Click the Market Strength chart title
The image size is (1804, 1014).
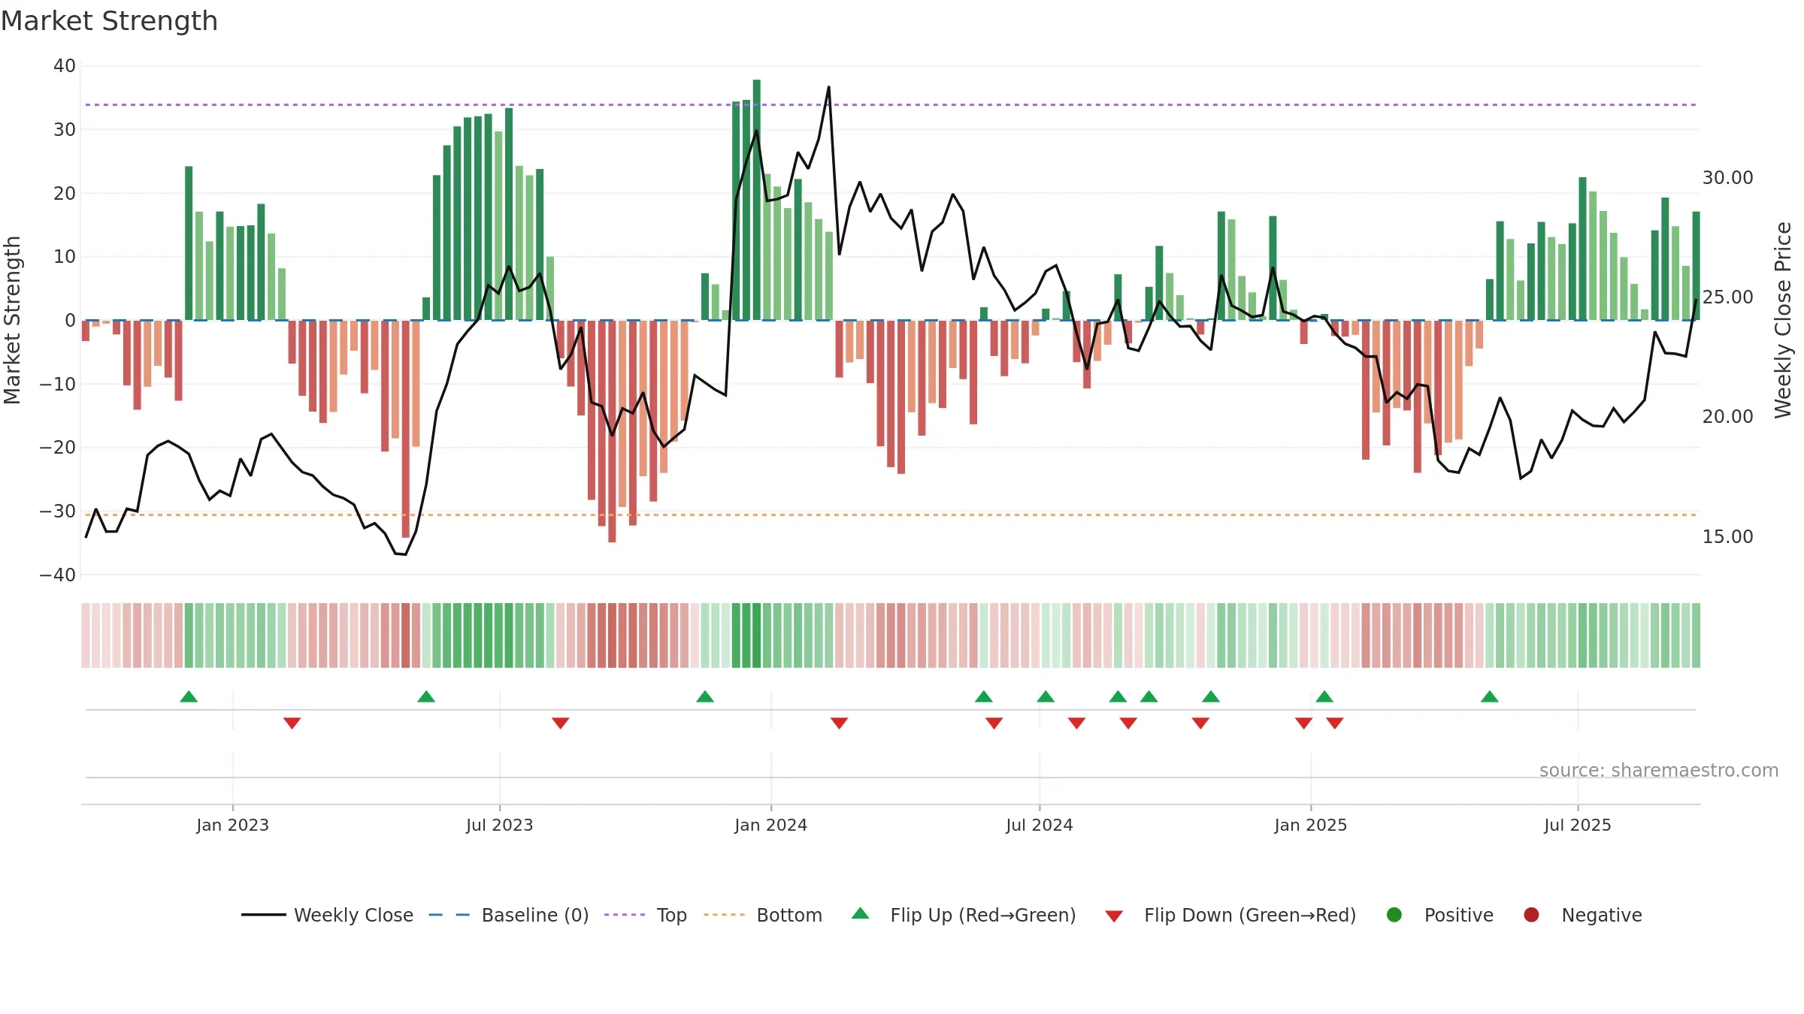110,21
